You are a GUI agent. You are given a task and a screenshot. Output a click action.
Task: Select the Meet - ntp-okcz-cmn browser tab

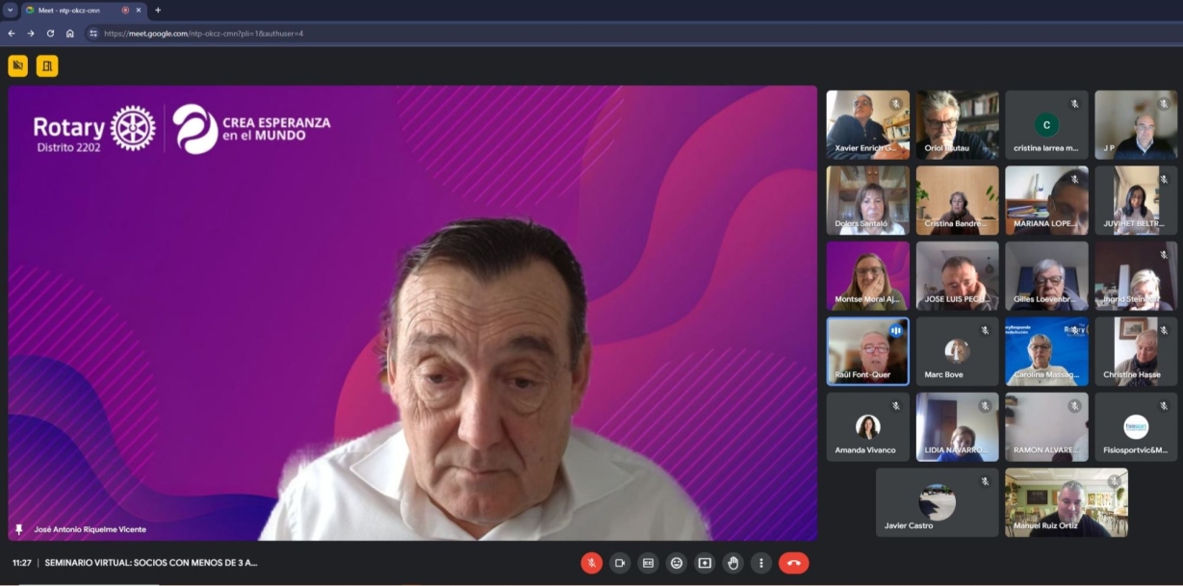point(84,10)
